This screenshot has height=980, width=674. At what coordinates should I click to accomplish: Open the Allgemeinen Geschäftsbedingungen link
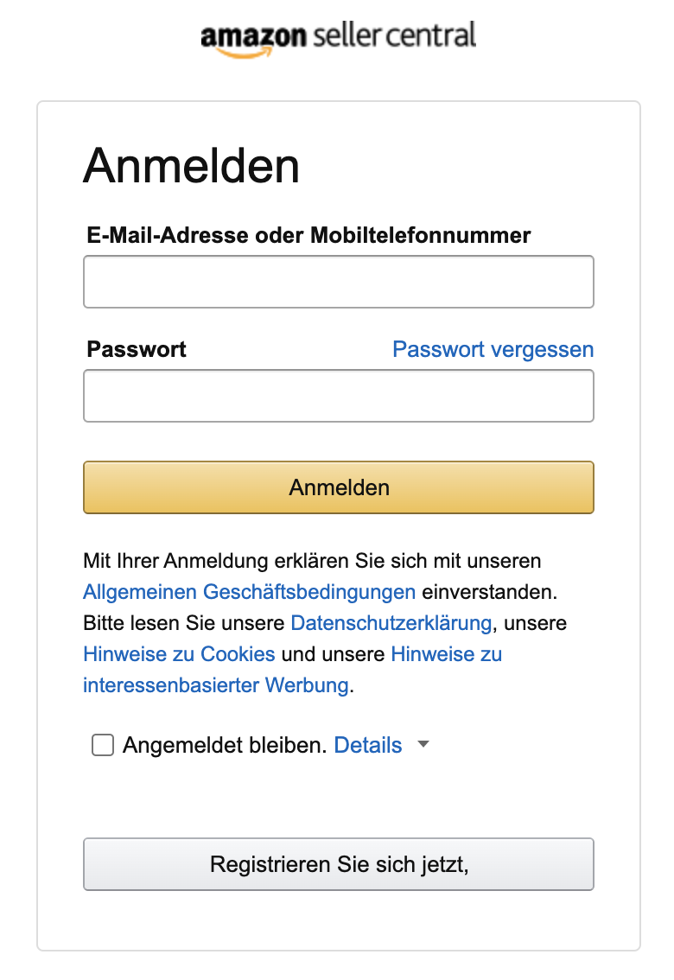249,592
